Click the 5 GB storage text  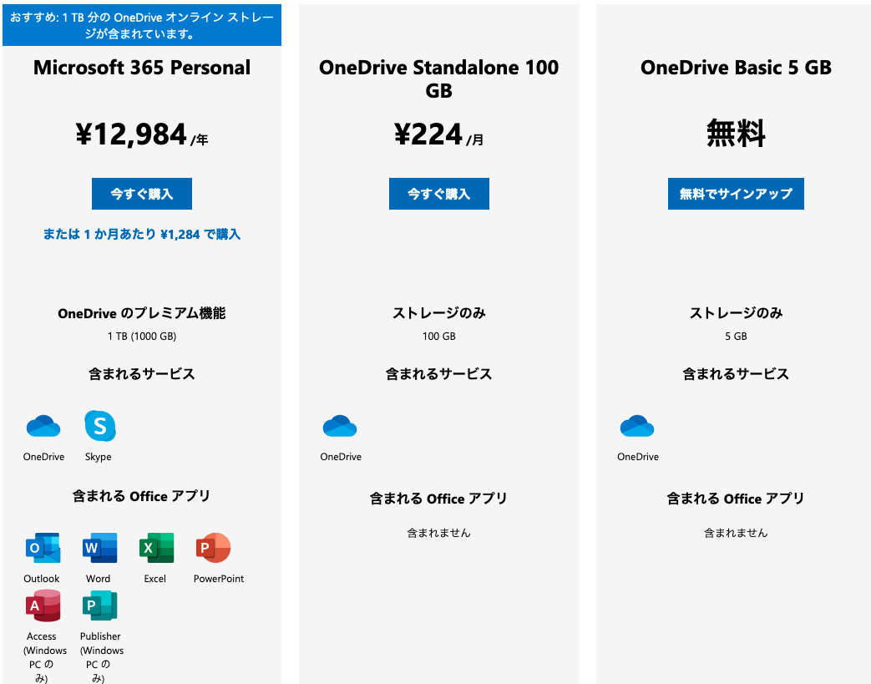click(736, 337)
